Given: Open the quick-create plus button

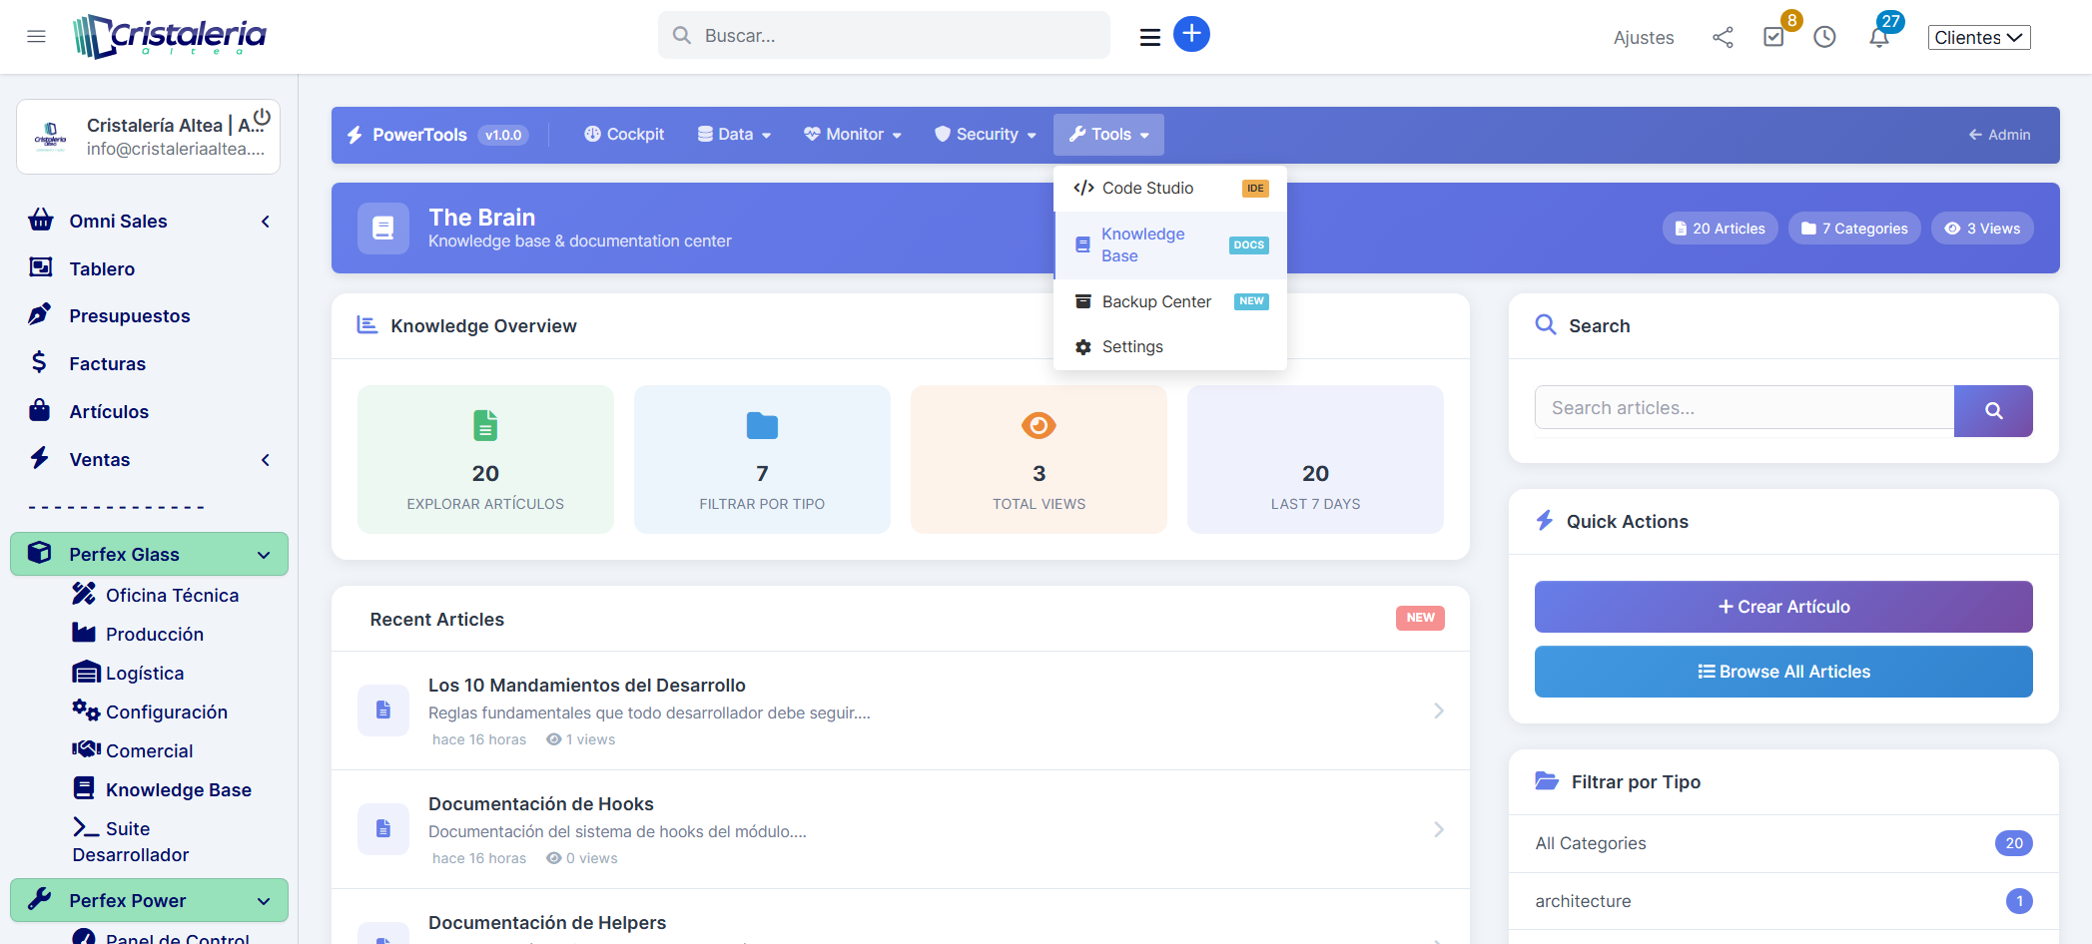Looking at the screenshot, I should tap(1191, 34).
